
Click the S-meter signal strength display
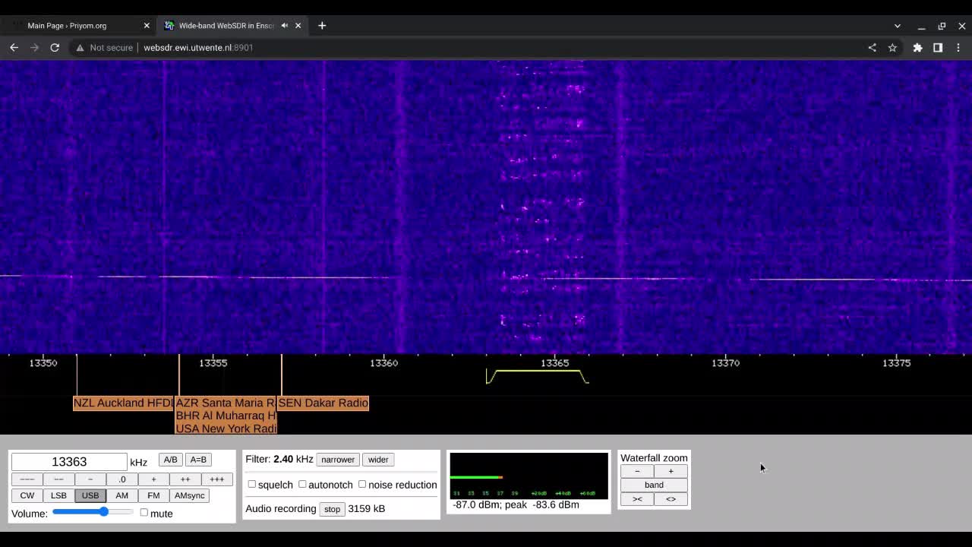(x=529, y=476)
